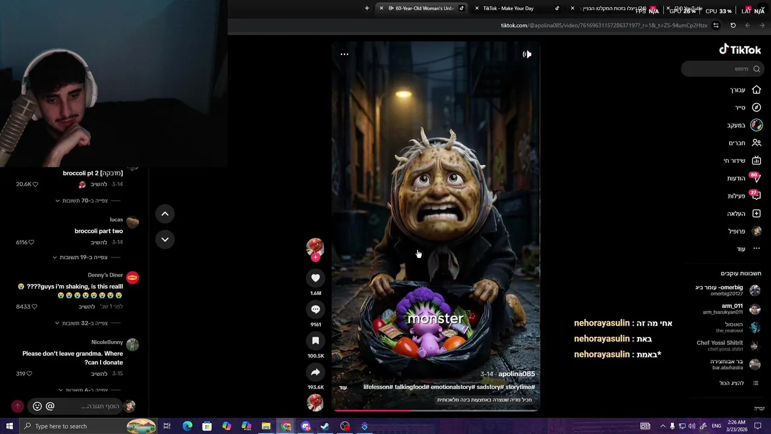
Task: Expand the 32 replies under Denny's Diner comment
Action: 85,322
